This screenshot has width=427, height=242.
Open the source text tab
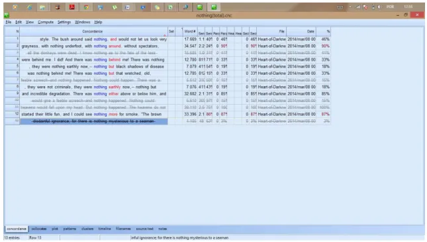144,229
